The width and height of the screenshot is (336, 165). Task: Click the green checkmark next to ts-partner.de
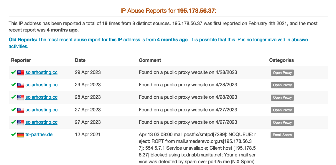pyautogui.click(x=14, y=134)
